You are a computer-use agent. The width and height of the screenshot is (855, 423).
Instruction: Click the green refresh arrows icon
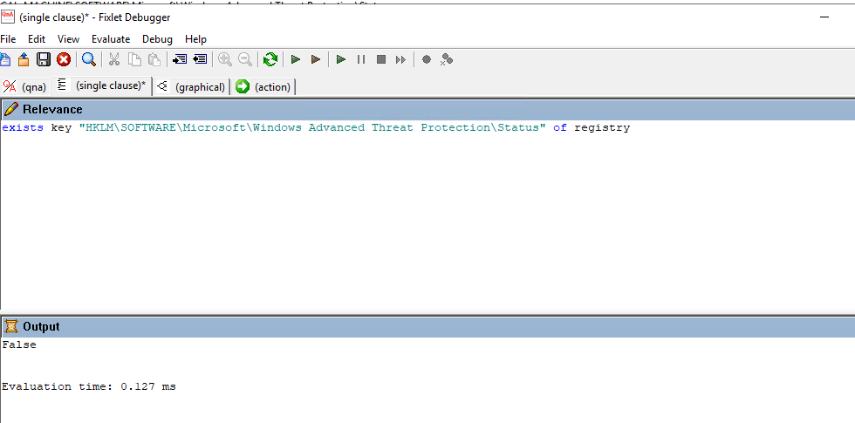[x=270, y=59]
